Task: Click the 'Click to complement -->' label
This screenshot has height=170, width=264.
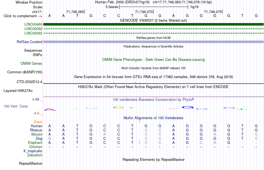Action: (23, 16)
